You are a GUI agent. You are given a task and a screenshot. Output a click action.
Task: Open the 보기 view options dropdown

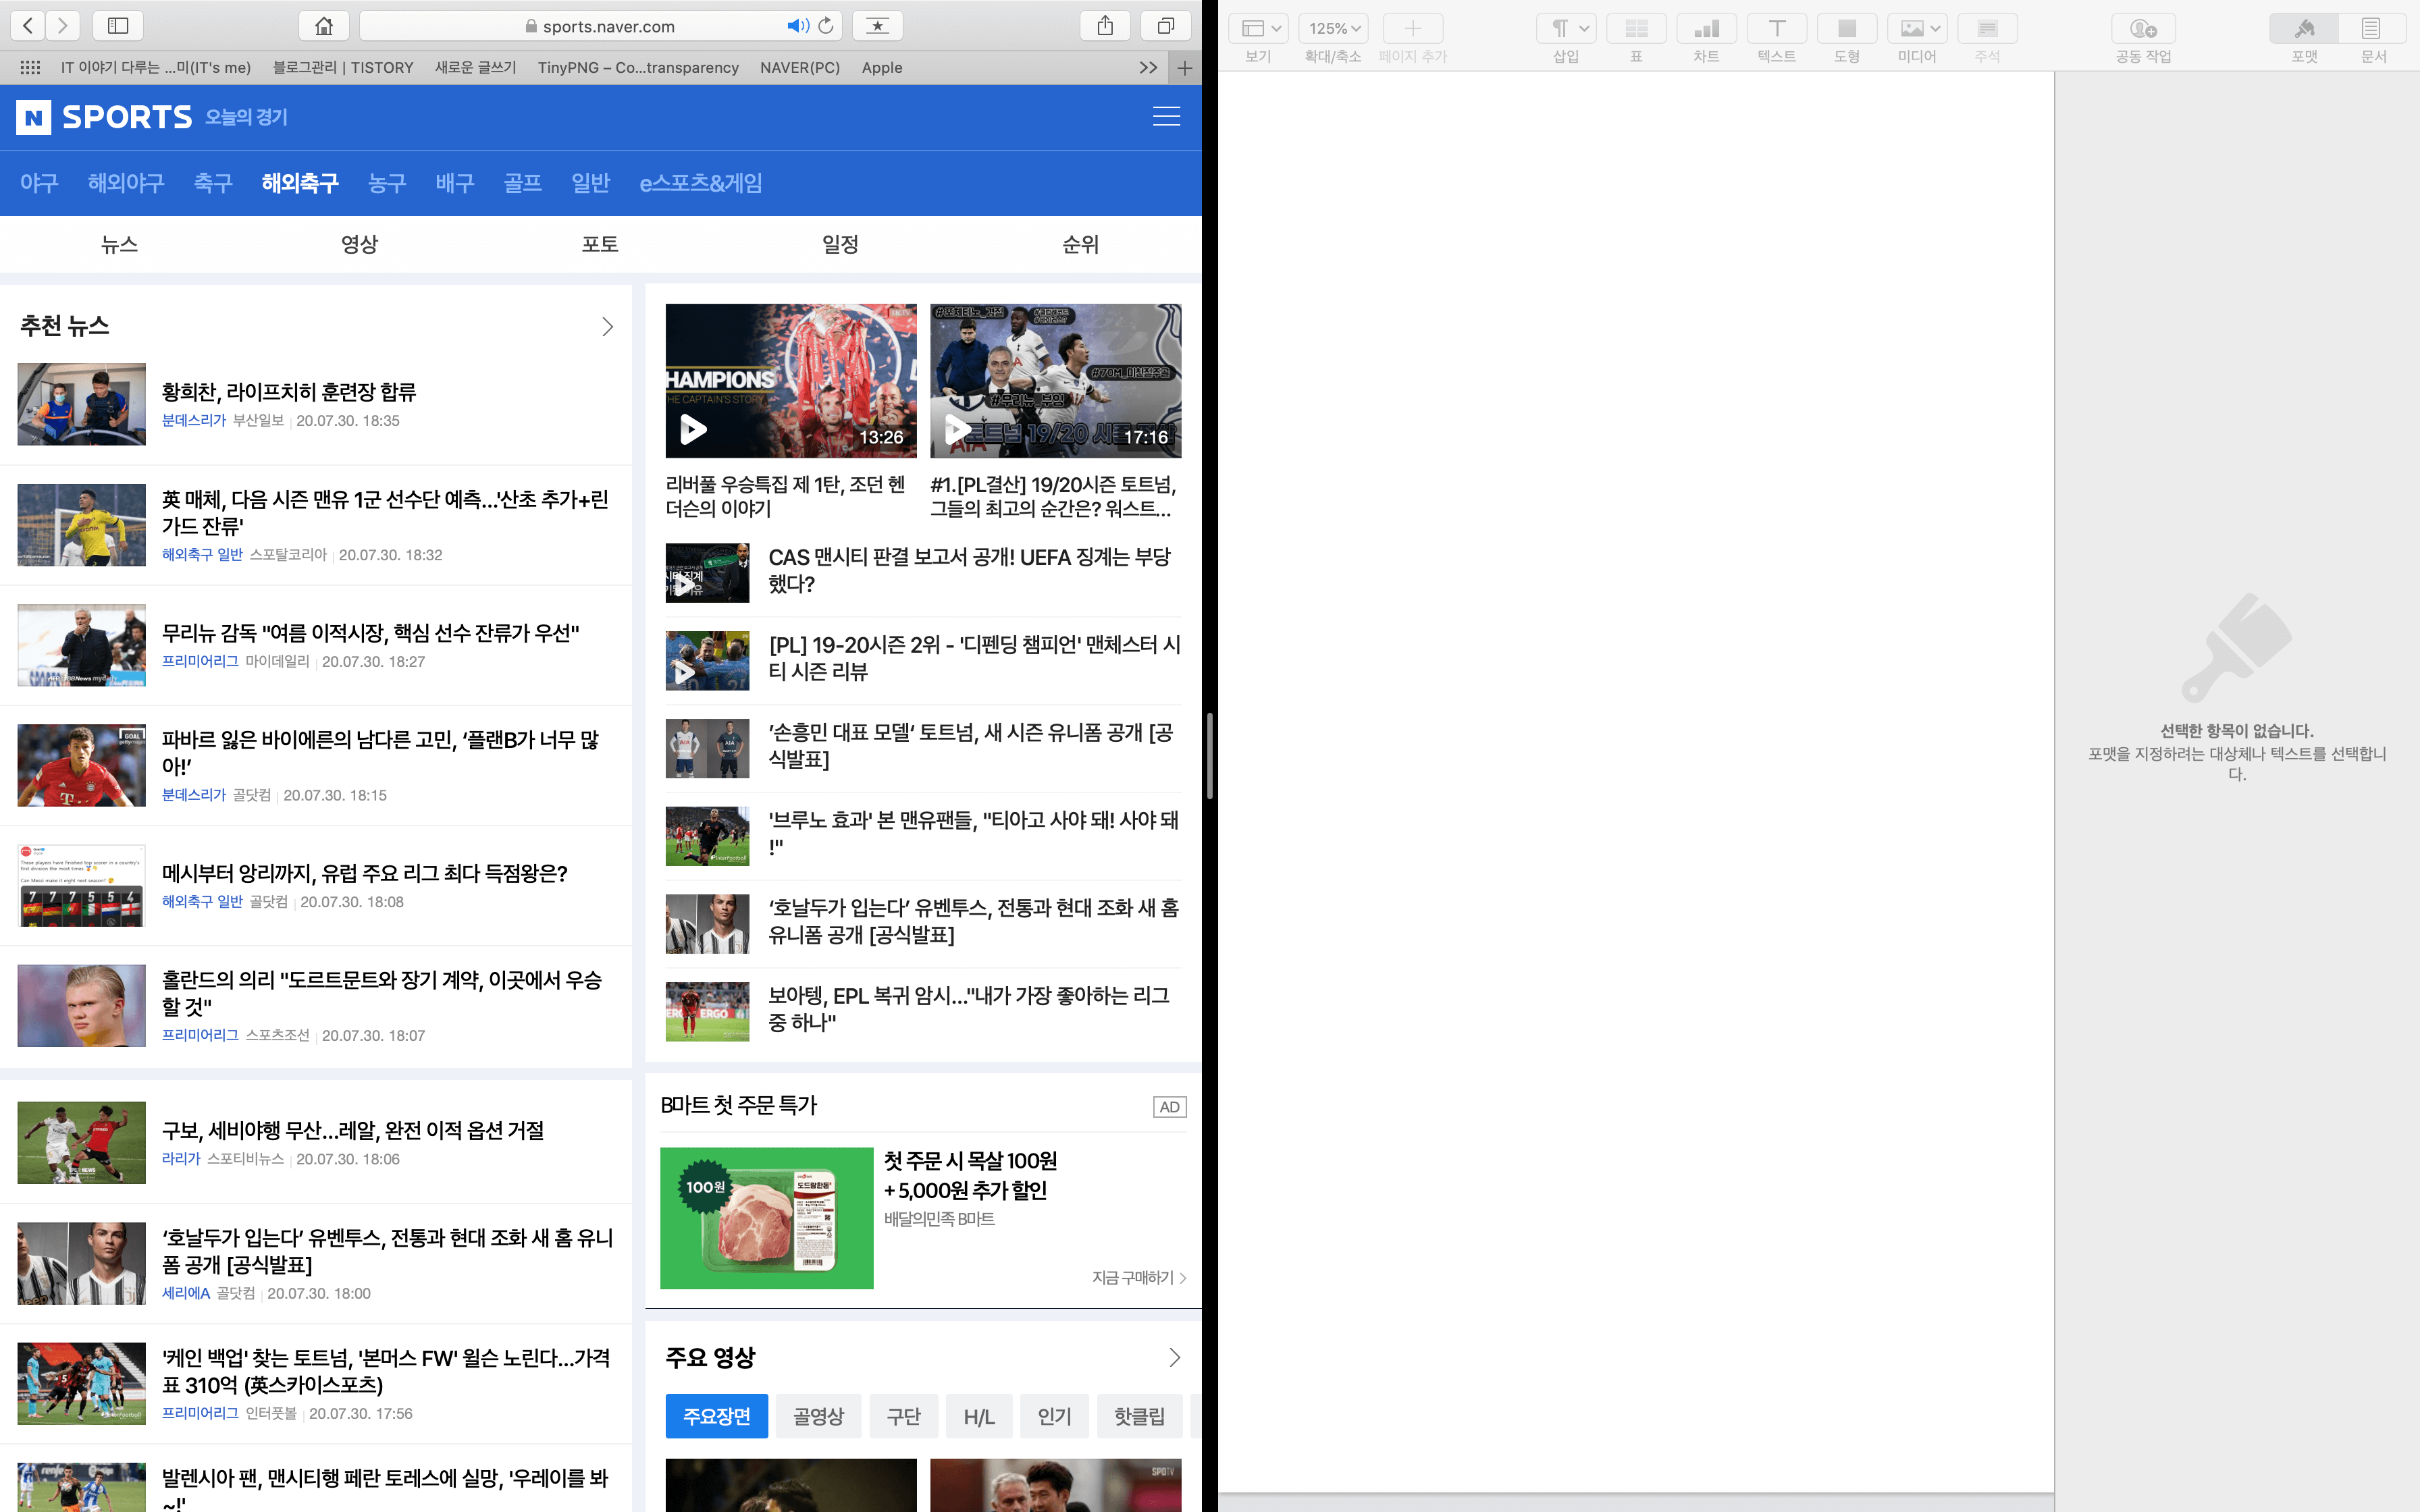pos(1260,29)
